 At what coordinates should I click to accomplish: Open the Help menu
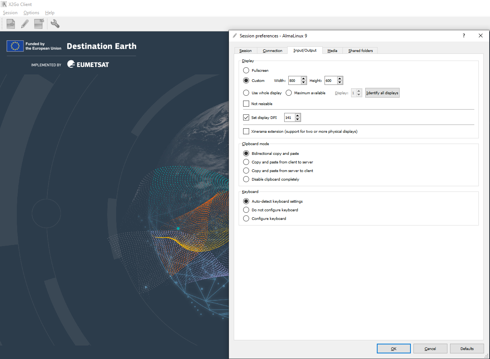(50, 13)
